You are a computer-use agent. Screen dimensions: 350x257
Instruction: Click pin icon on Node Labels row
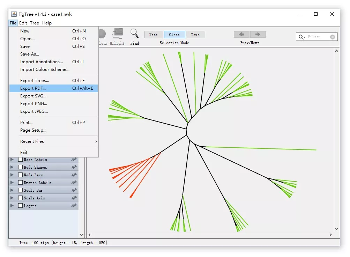click(x=74, y=160)
